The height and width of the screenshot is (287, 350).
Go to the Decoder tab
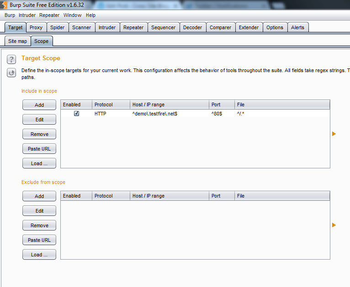192,27
